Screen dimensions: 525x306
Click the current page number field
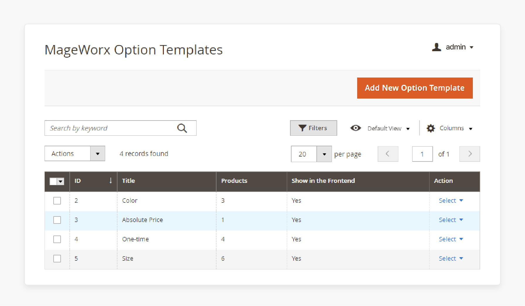[x=422, y=154]
